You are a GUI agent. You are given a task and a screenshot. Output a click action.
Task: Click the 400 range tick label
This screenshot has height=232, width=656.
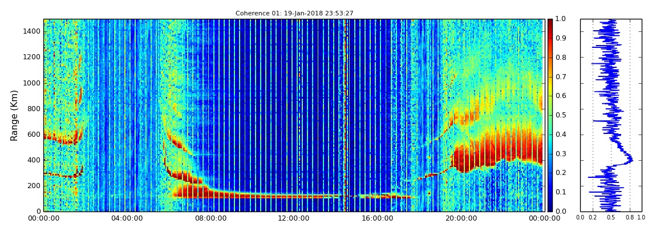(x=34, y=160)
